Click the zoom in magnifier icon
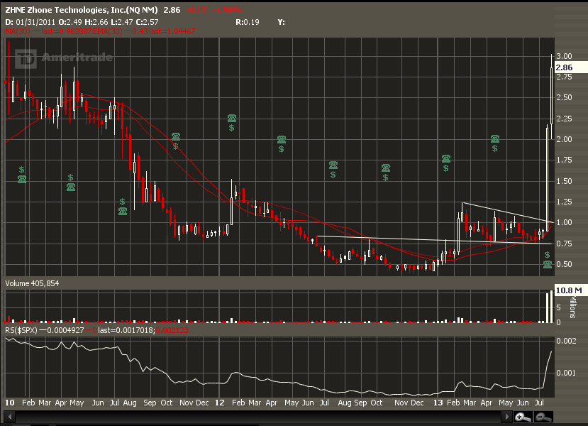The height and width of the screenshot is (426, 588). point(523,417)
